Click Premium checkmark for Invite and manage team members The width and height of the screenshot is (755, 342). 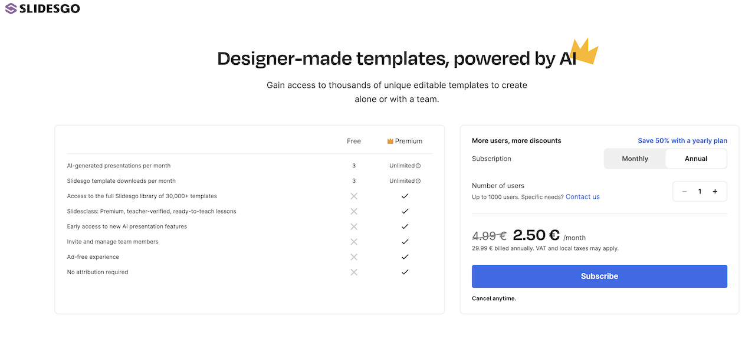point(405,242)
